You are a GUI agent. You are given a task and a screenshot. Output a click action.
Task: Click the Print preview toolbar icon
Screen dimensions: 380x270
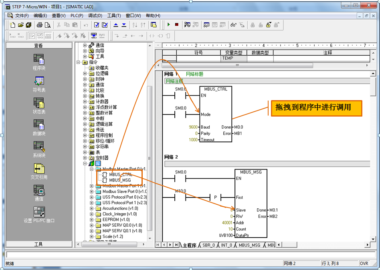pyautogui.click(x=48, y=25)
